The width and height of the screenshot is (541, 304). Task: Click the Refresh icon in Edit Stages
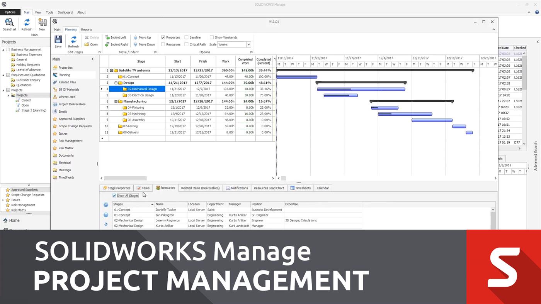click(x=73, y=40)
